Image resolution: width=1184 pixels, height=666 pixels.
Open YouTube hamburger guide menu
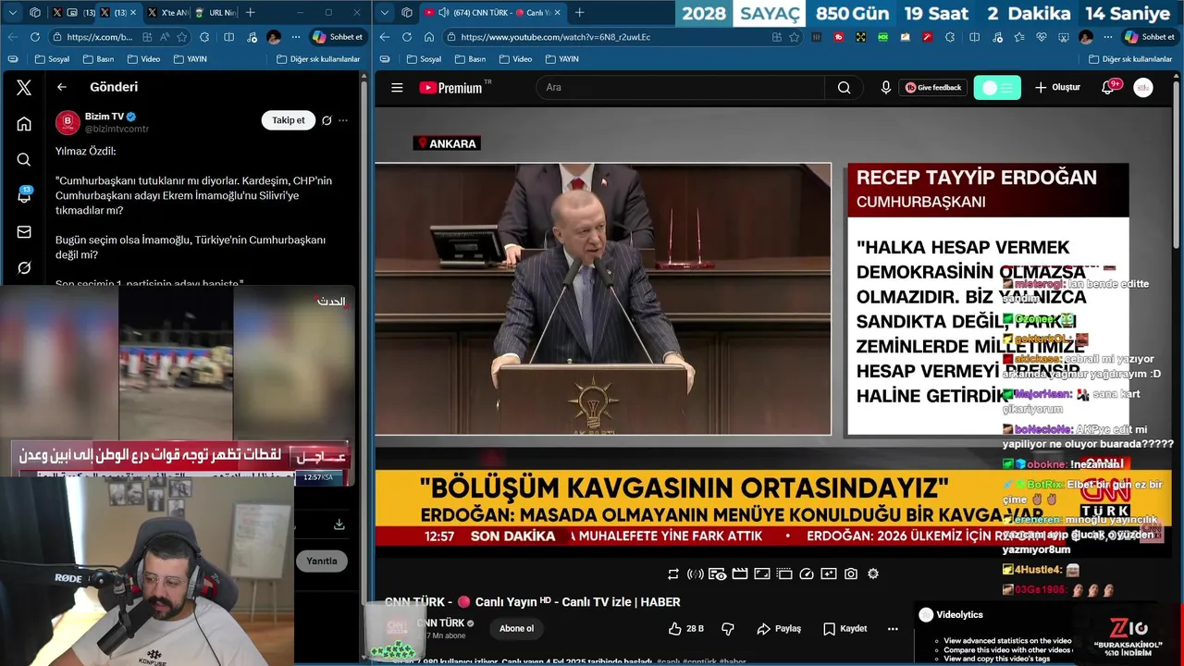pos(397,88)
